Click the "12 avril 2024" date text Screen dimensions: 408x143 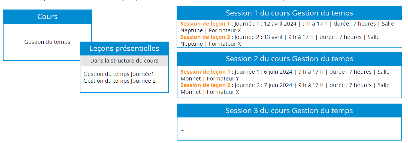pos(280,24)
